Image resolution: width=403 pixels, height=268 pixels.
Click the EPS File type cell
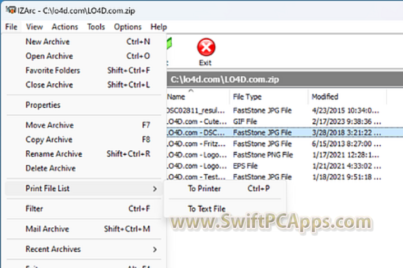click(245, 166)
